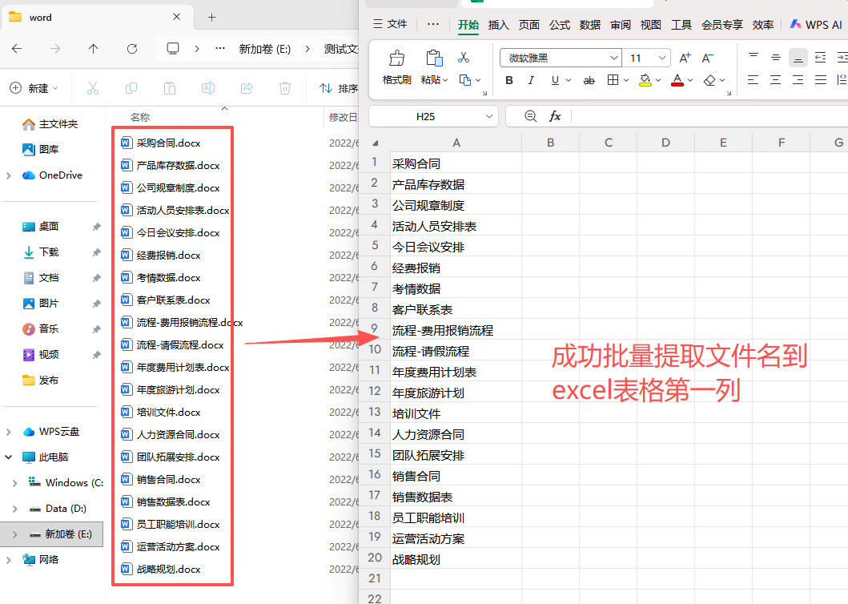Screen dimensions: 848x604
Task: Open the font name dropdown (微软雅黑)
Action: 614,58
